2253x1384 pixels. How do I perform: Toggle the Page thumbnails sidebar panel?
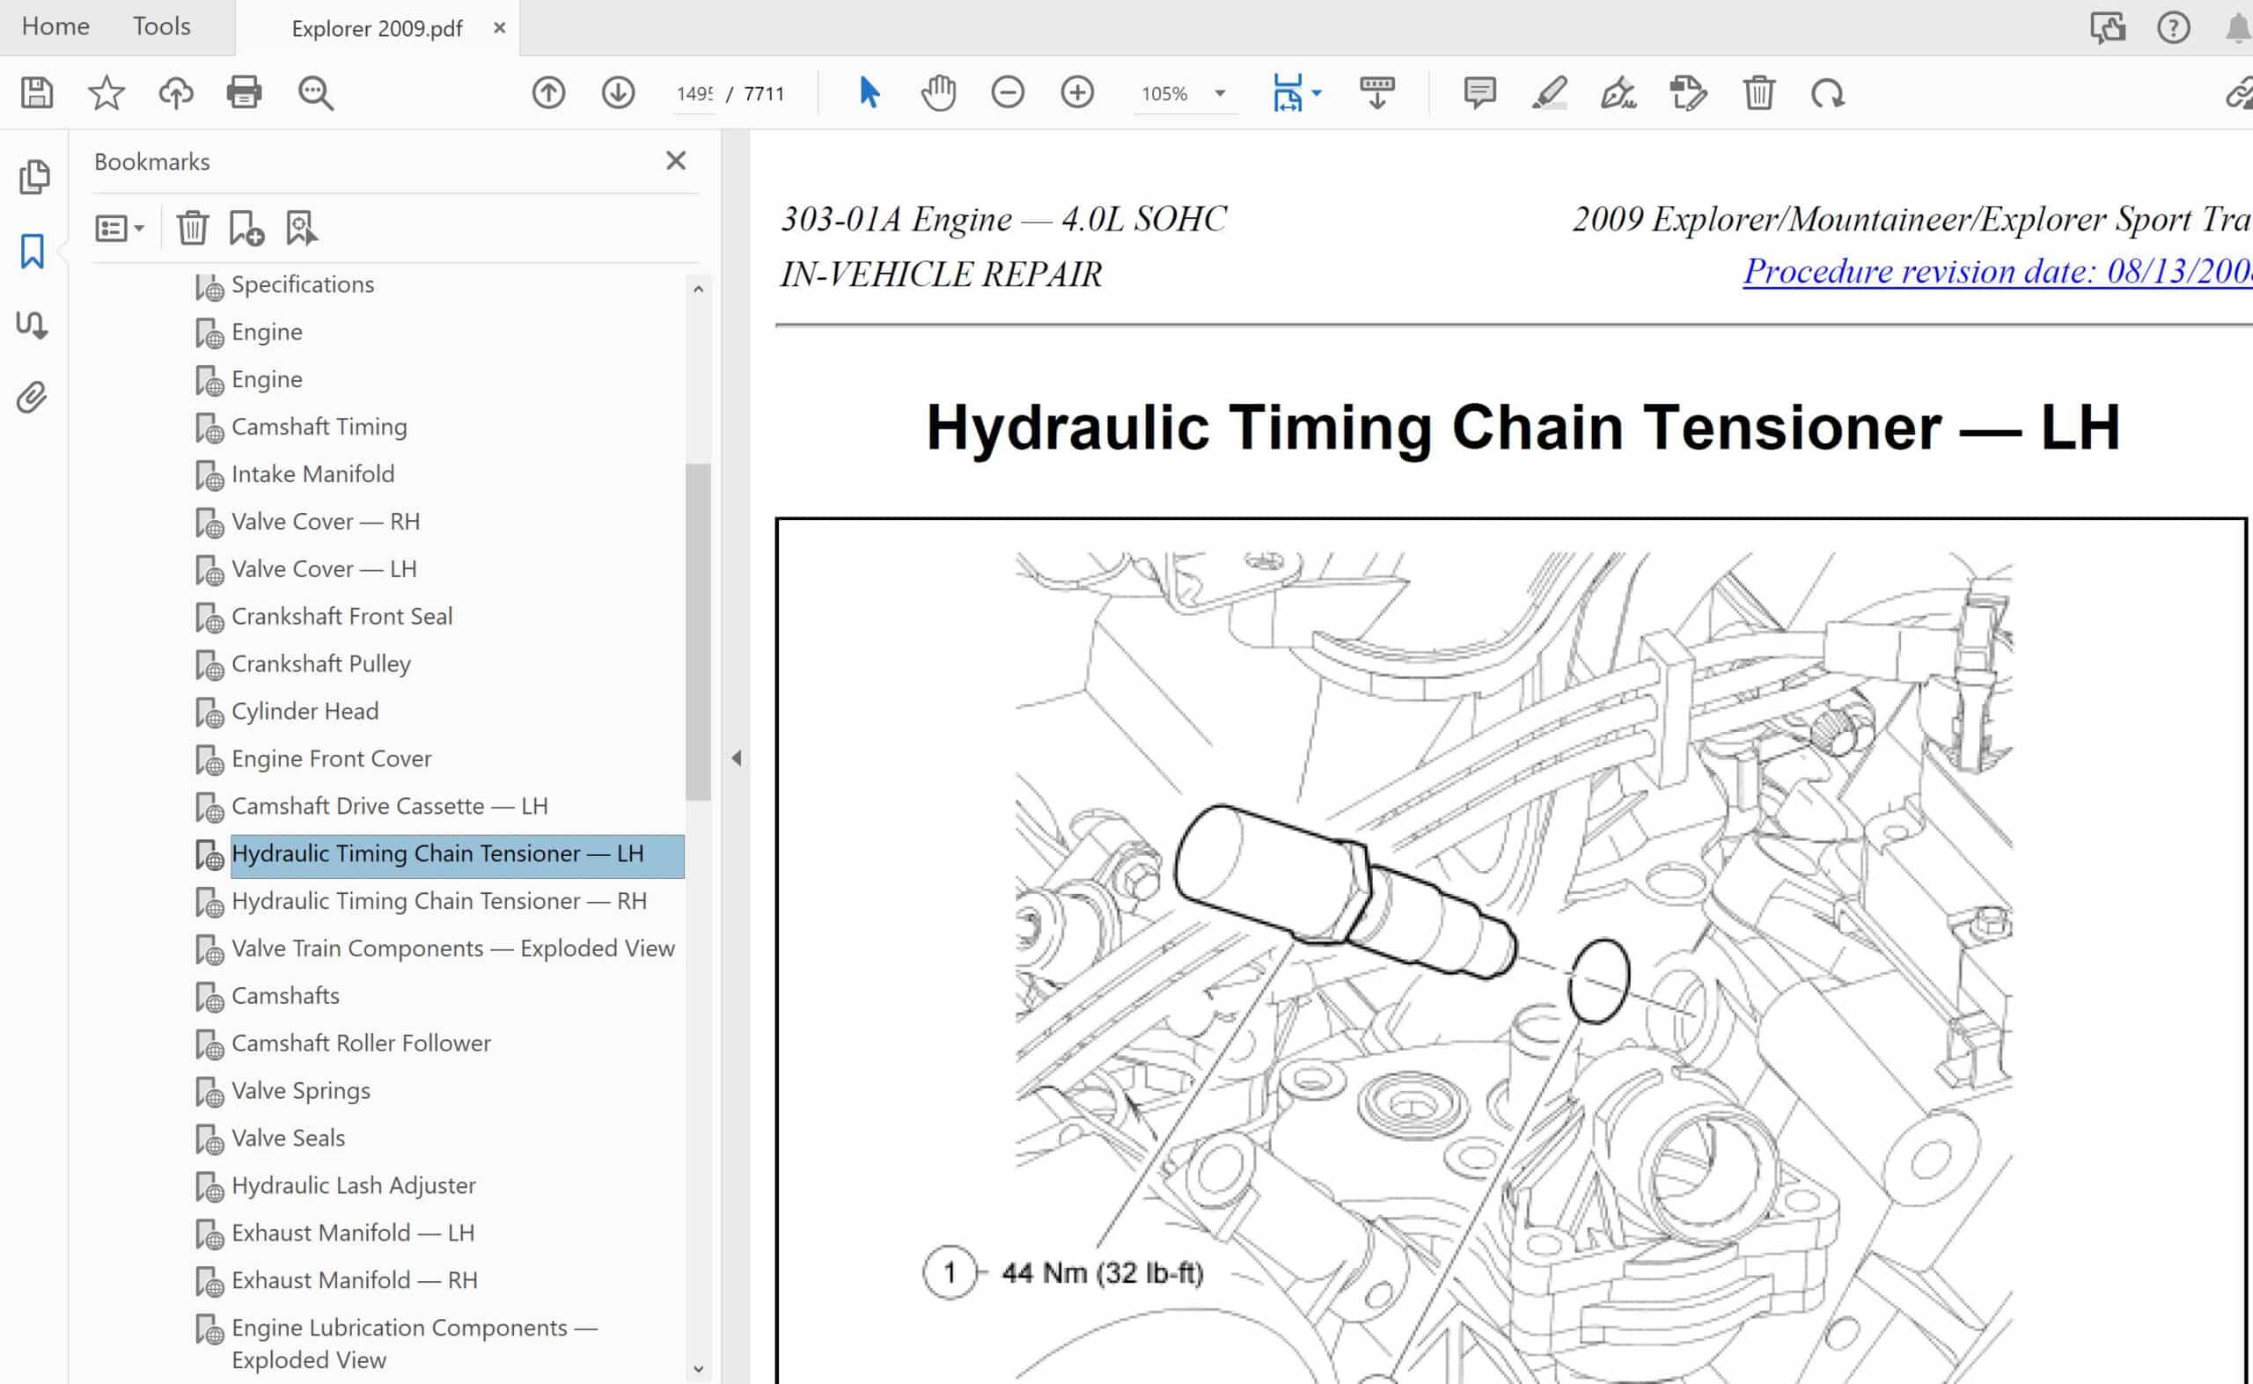coord(33,177)
